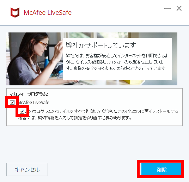Click McAfee LiveSafe label beside checkbox
189x182 pixels.
coord(34,103)
